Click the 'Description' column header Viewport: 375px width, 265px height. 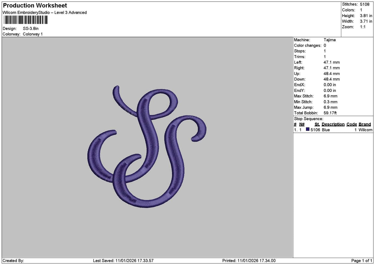[x=333, y=124]
